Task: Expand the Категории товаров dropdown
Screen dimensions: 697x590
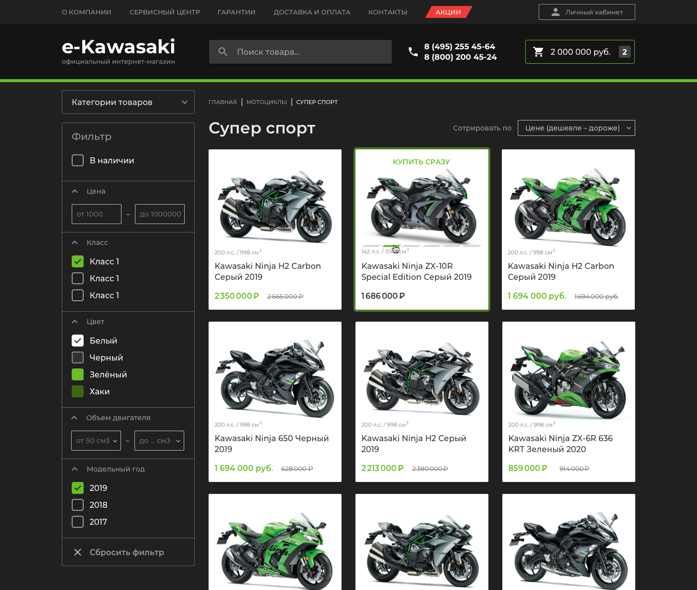Action: point(128,102)
